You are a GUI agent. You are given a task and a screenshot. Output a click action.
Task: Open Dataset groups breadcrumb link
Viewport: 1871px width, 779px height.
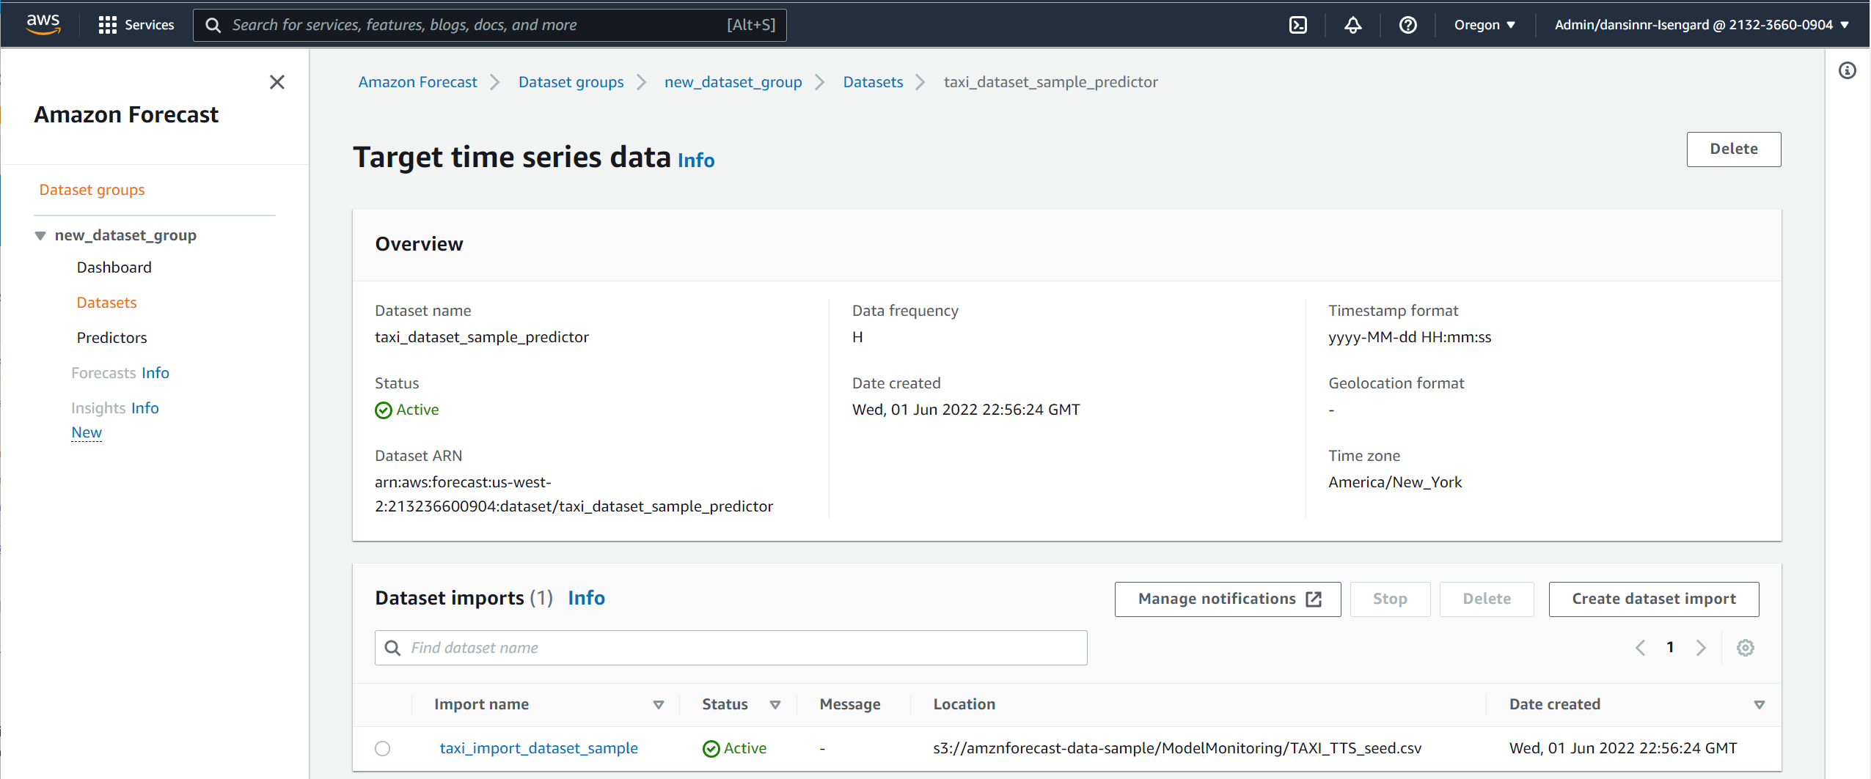click(x=571, y=82)
